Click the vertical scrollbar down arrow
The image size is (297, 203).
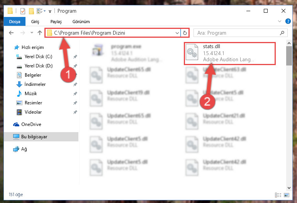pos(289,188)
